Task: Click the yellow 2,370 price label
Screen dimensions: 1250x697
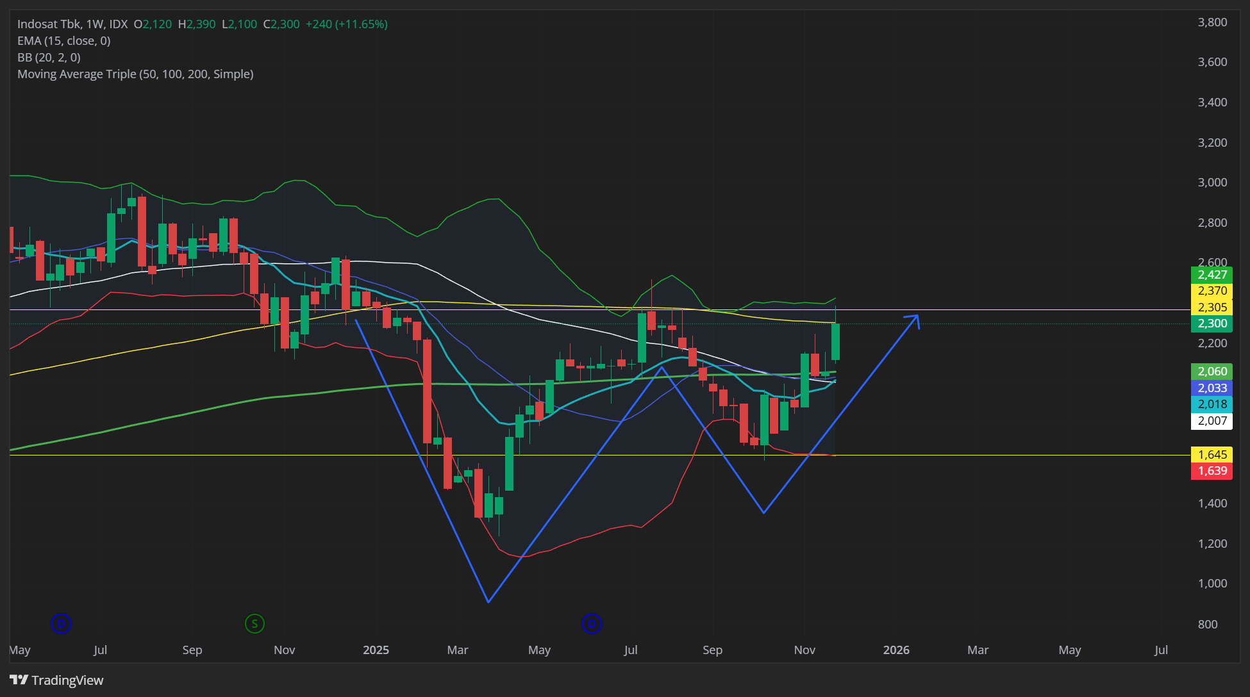Action: point(1212,291)
